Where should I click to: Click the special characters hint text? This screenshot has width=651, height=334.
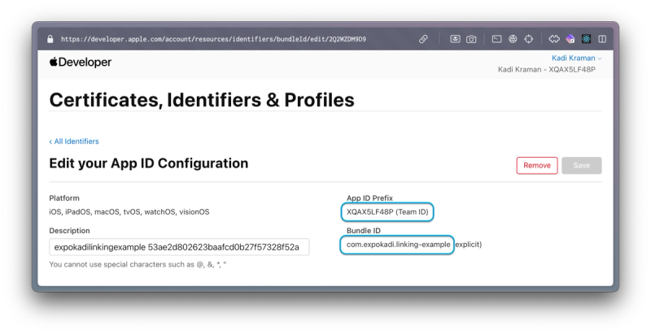[x=138, y=264]
